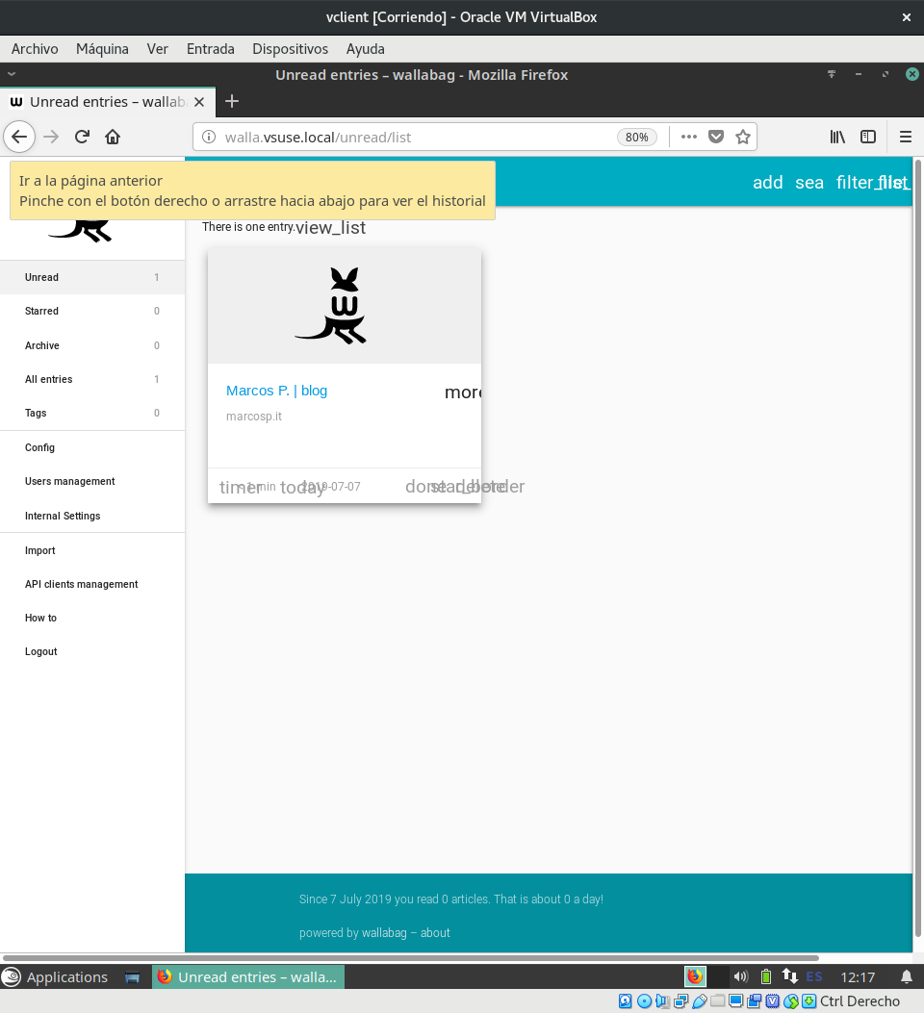The image size is (924, 1013).
Task: Open the network connections icon
Action: [789, 976]
